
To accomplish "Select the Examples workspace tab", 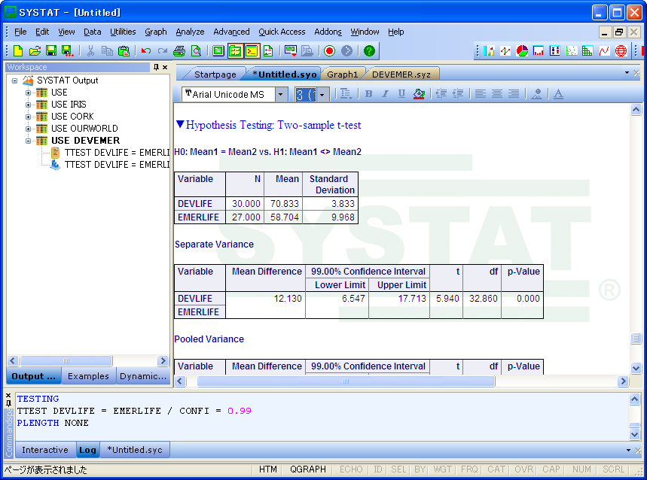I will [x=88, y=376].
